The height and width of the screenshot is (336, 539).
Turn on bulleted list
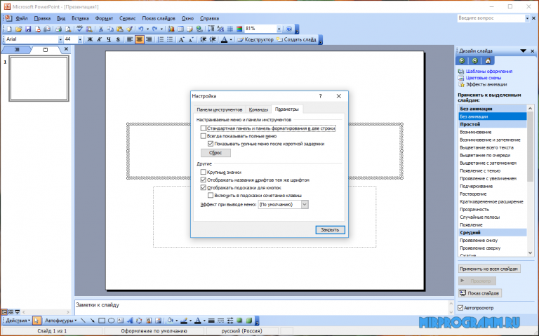tap(170, 39)
